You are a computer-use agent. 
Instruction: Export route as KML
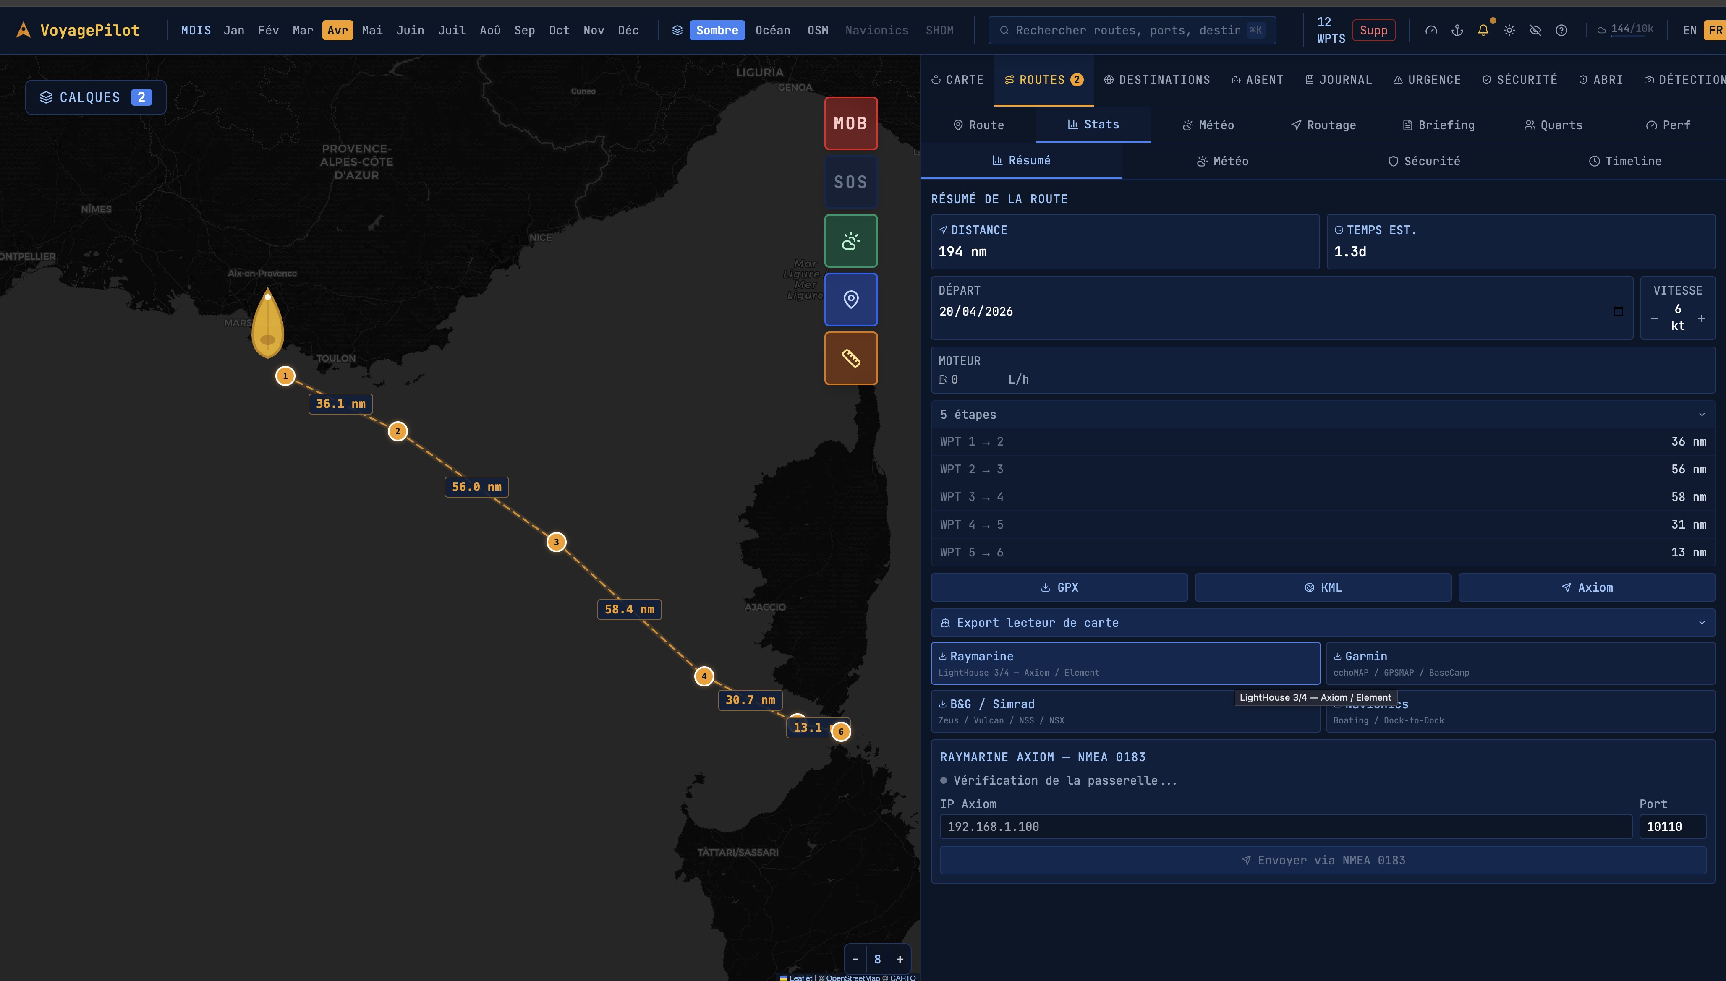1323,587
